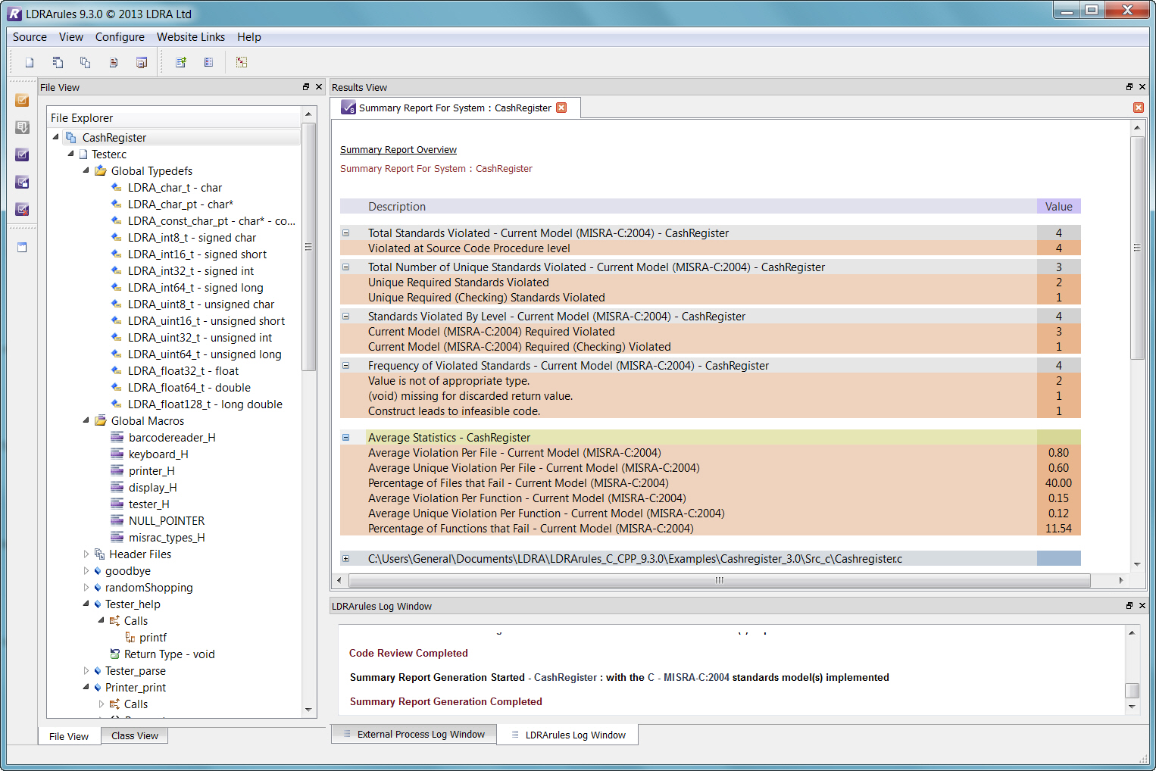Screen dimensions: 1156x771
Task: Close the Summary Report CashRegister tab
Action: [x=561, y=108]
